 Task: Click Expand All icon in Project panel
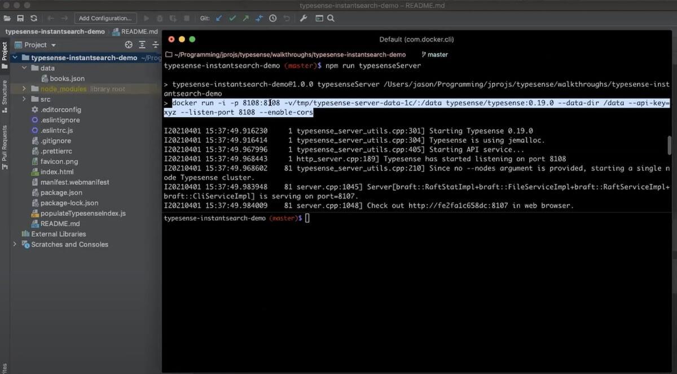click(142, 45)
